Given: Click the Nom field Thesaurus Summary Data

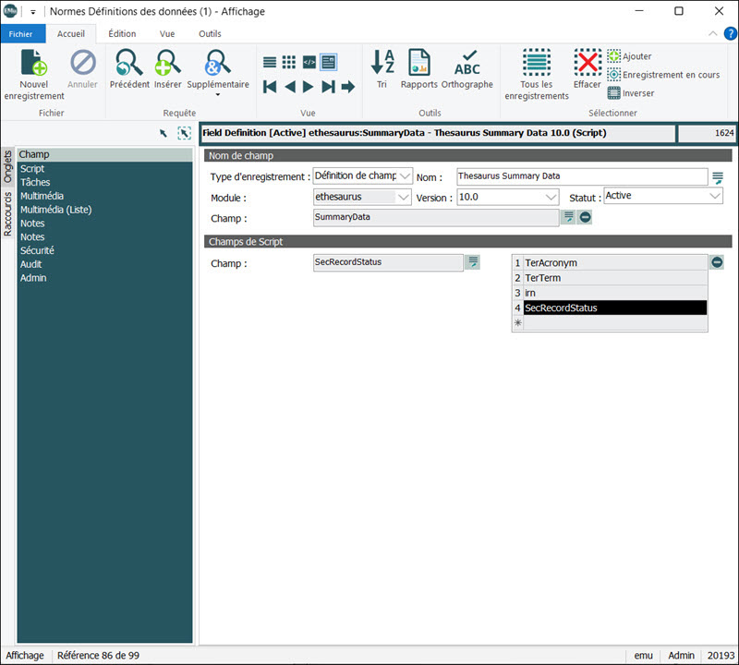Looking at the screenshot, I should 582,176.
